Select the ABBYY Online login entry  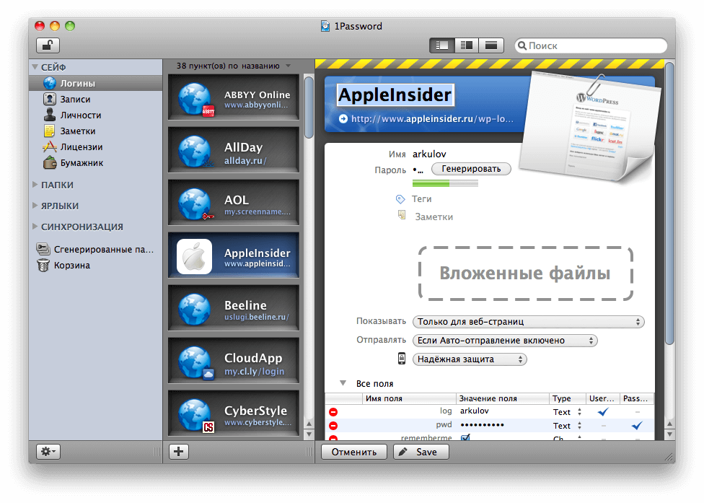[234, 97]
